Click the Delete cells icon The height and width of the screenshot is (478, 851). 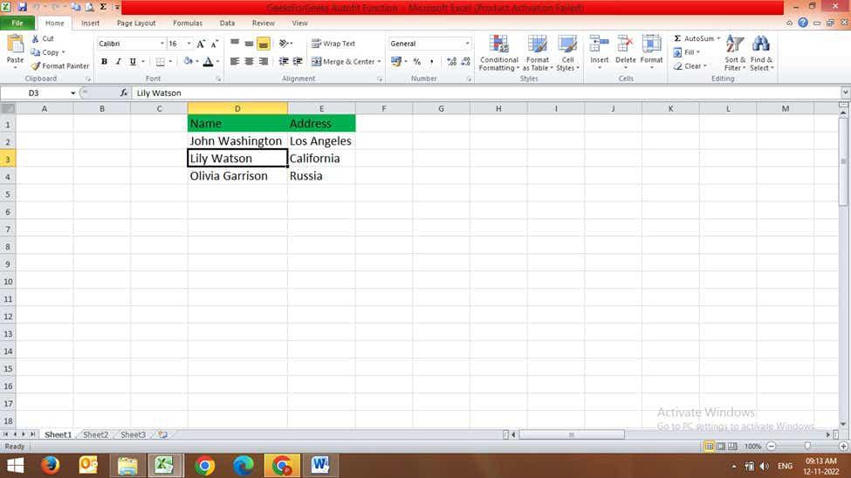click(626, 45)
